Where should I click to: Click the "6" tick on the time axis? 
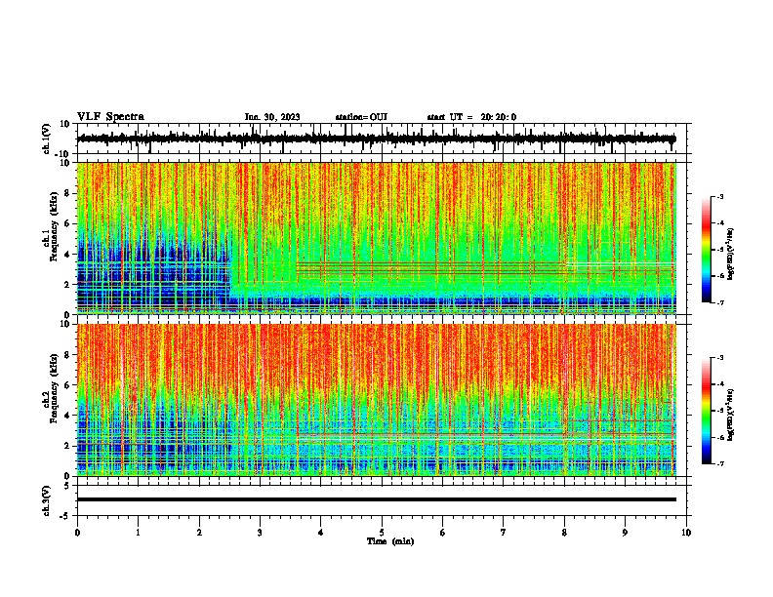442,533
